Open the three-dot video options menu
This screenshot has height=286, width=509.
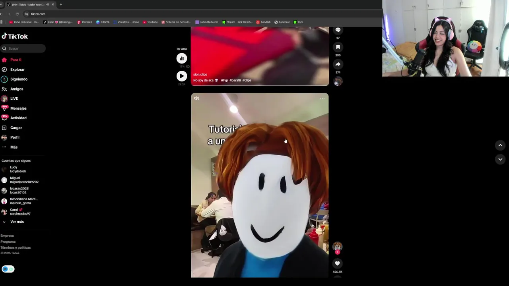322,98
